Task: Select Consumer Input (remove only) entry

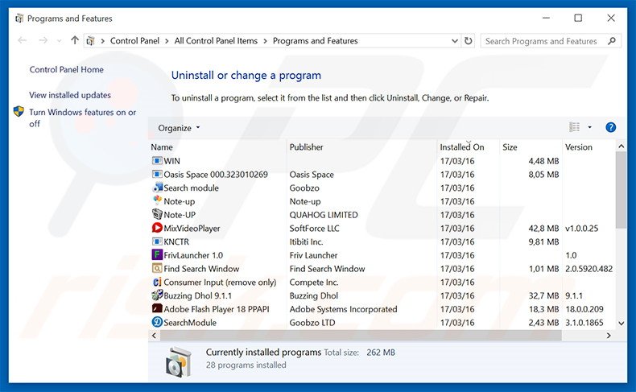Action: tap(220, 283)
